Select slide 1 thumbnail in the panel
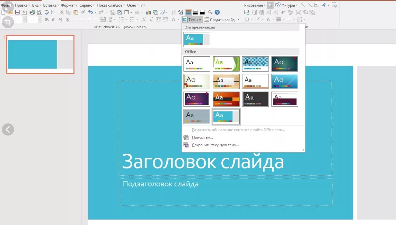Viewport: 396px width, 225px height. coord(40,54)
